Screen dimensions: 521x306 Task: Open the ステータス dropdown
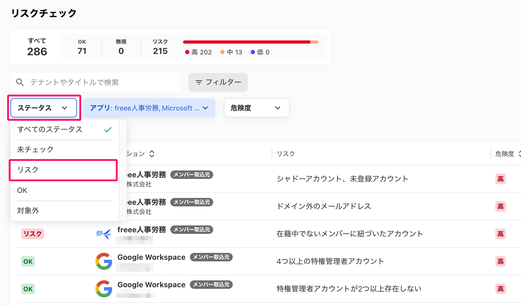[x=44, y=108]
